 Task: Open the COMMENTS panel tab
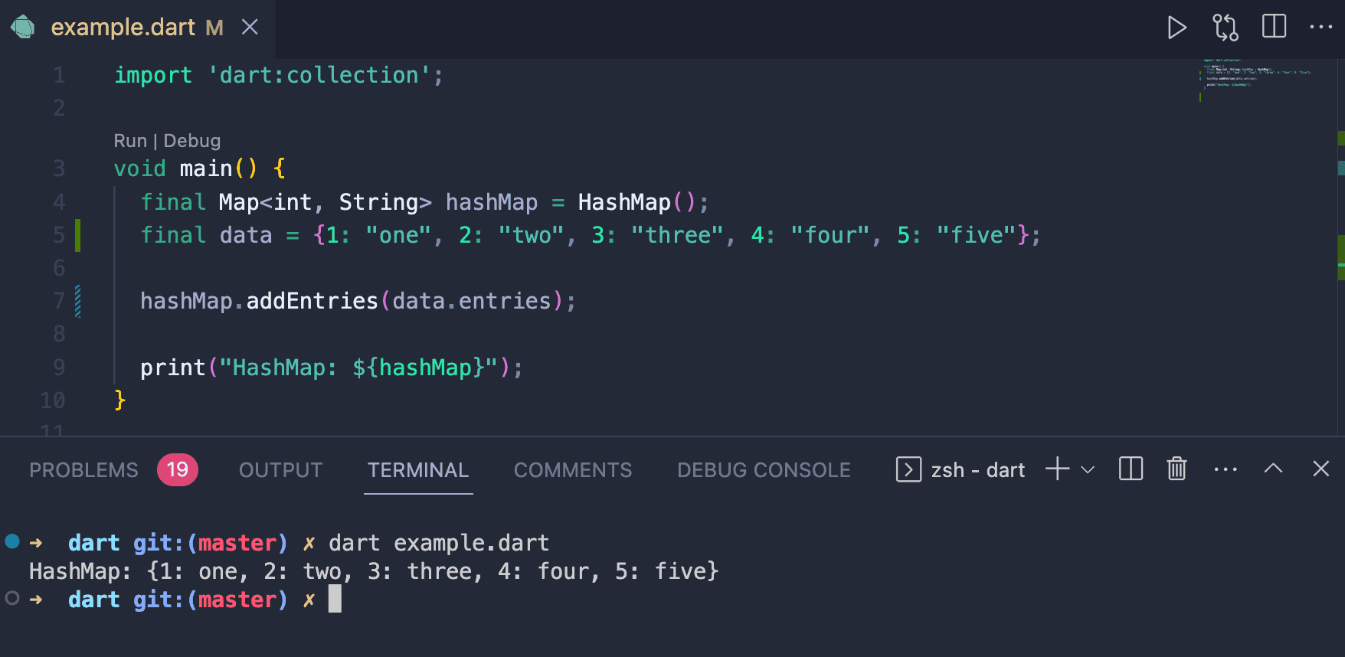point(573,470)
